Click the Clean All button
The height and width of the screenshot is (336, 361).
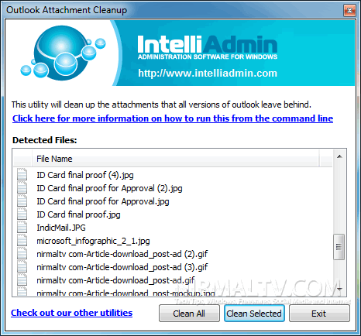(x=189, y=314)
